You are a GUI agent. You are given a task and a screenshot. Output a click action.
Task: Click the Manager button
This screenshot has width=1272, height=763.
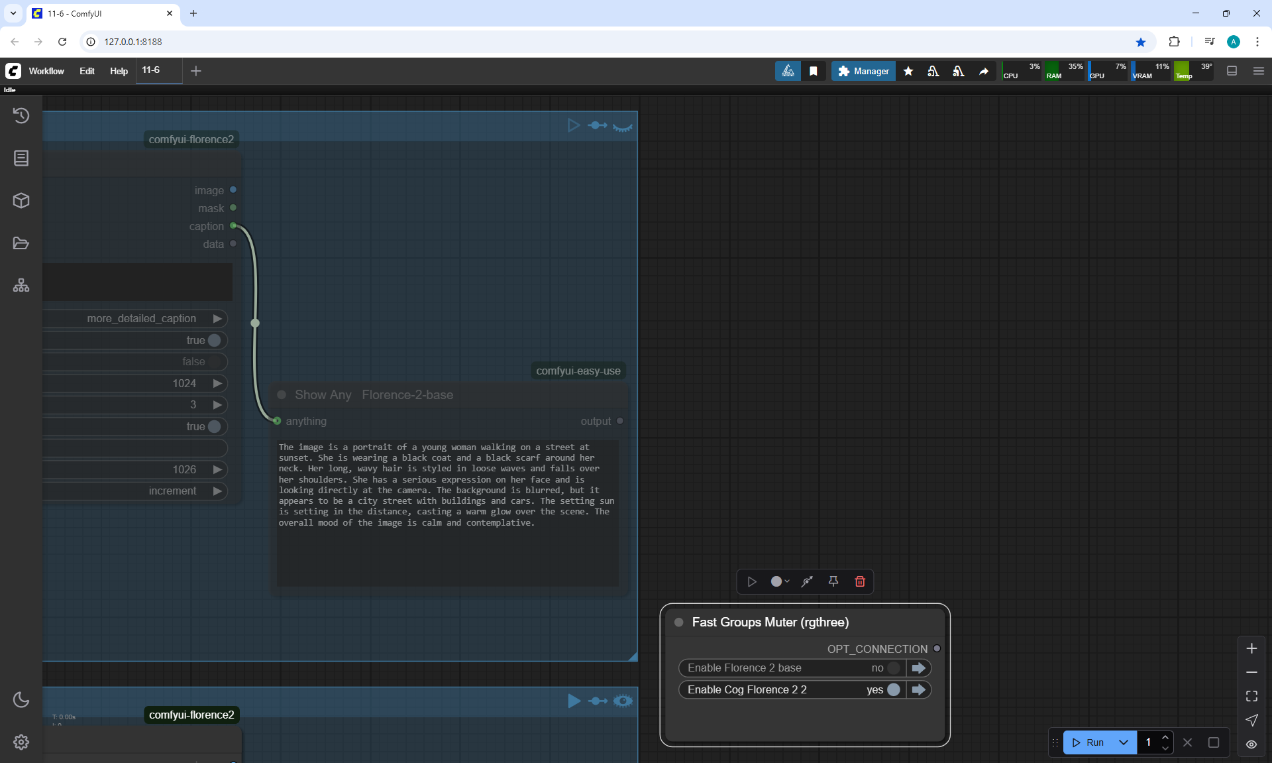pos(863,71)
